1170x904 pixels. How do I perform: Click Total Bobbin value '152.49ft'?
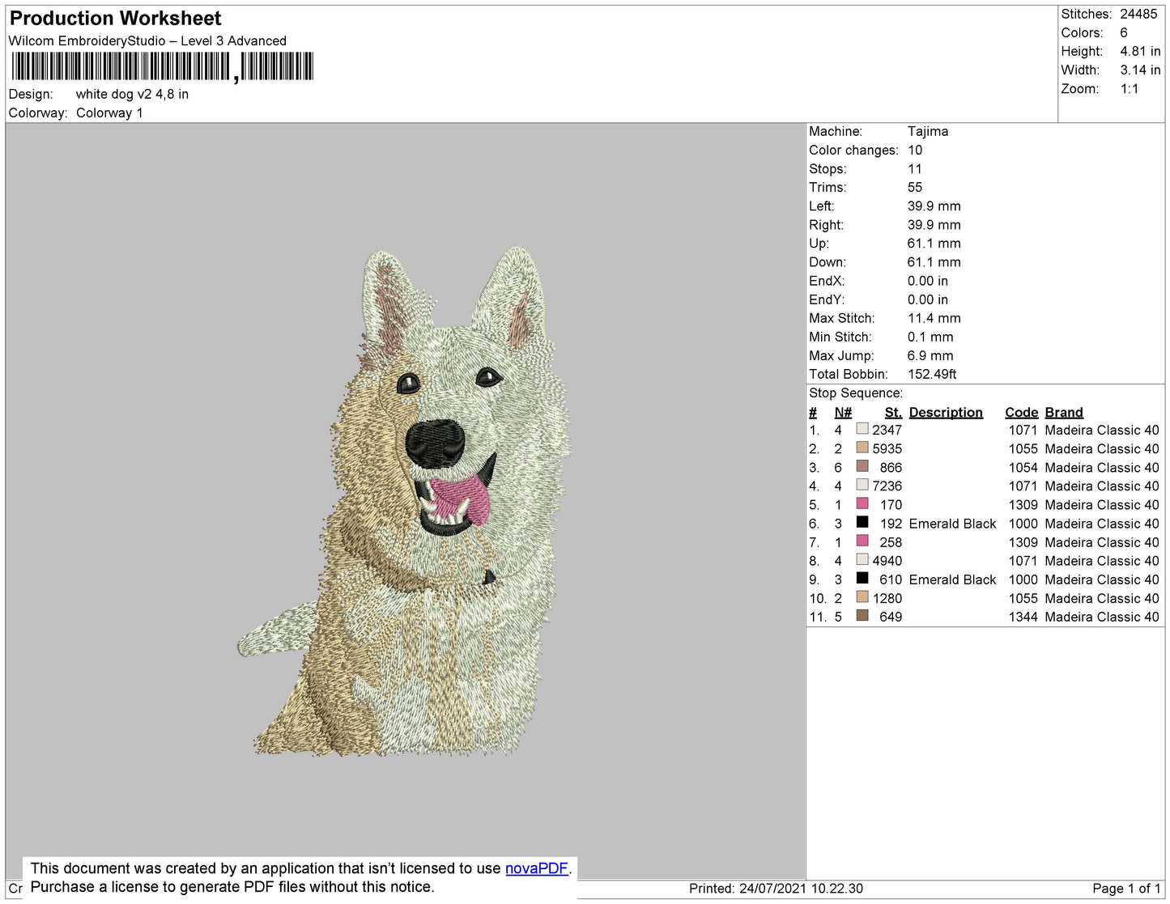[x=932, y=374]
